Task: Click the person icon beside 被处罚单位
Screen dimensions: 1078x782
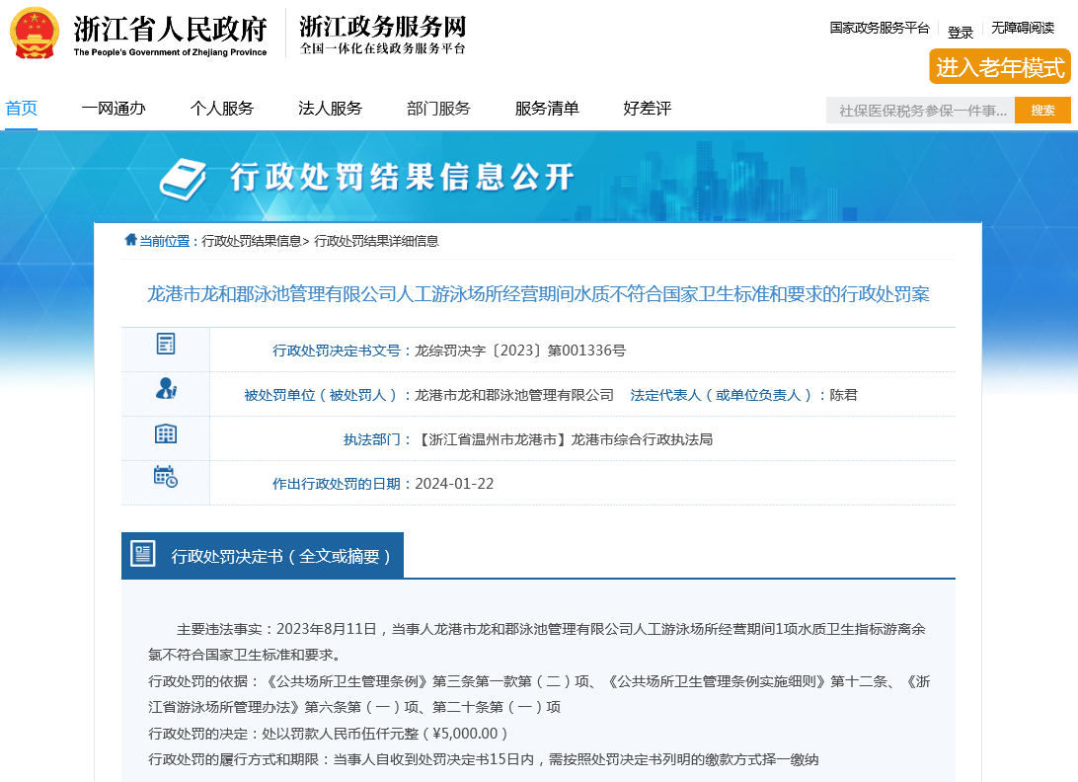Action: tap(166, 389)
